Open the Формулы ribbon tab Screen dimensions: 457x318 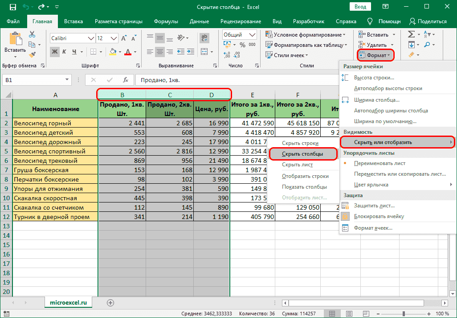166,21
